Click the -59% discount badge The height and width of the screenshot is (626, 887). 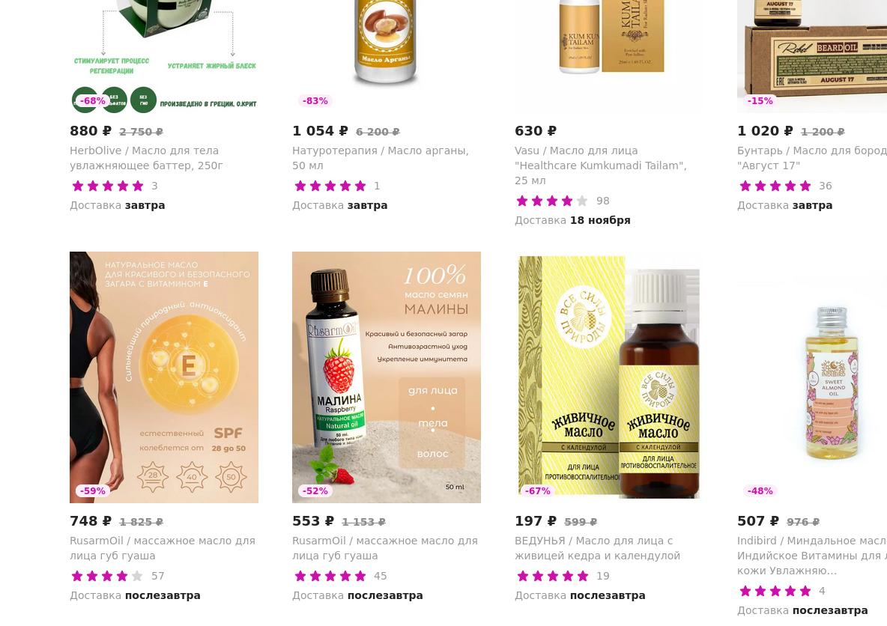point(93,491)
